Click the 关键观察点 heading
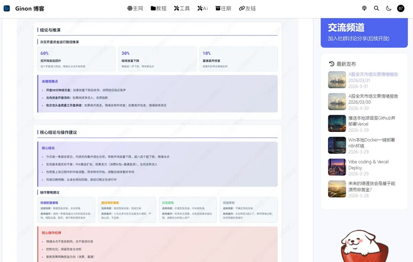Image resolution: width=413 pixels, height=262 pixels. pos(50,81)
